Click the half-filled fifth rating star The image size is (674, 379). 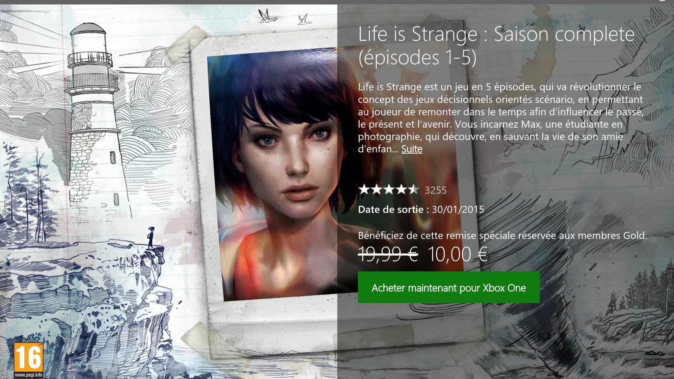tap(413, 189)
